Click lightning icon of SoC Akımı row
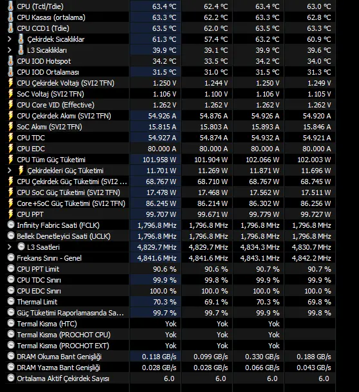359x392 pixels. pos(10,127)
